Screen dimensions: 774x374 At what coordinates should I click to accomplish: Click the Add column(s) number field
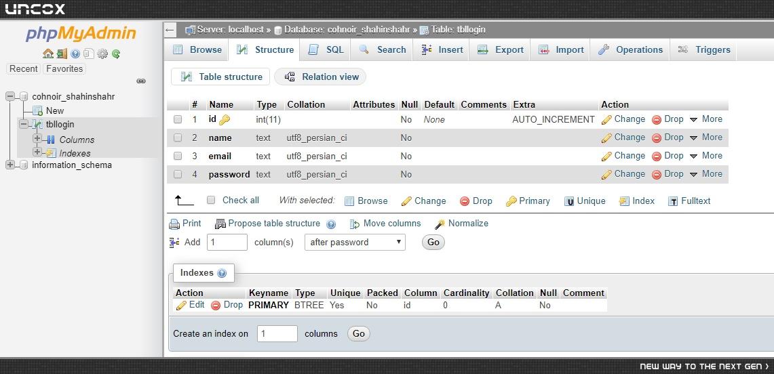pyautogui.click(x=227, y=242)
